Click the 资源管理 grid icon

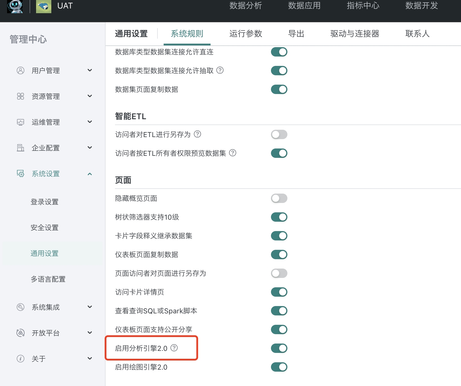pos(21,96)
